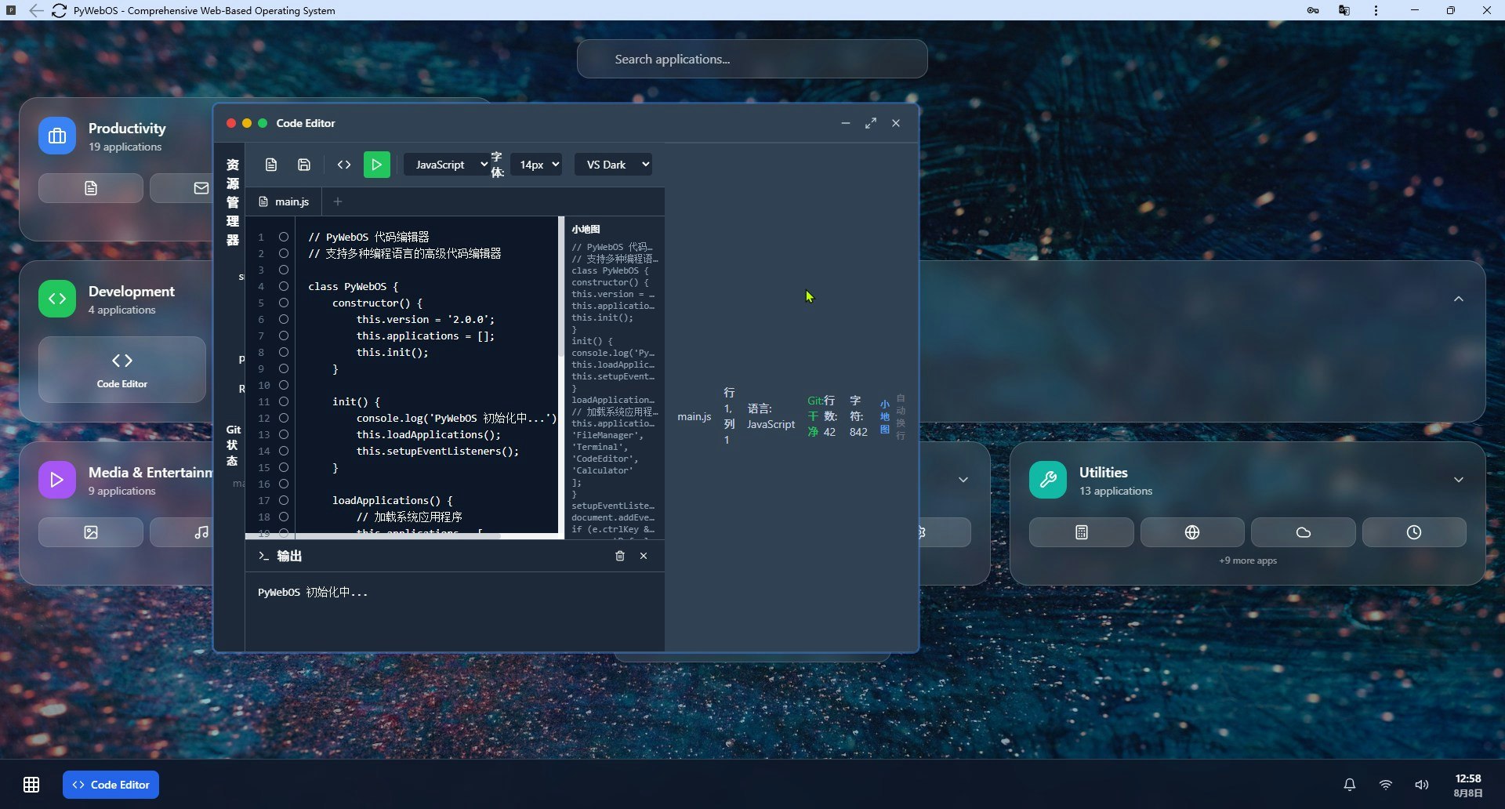Viewport: 1505px width, 809px height.
Task: Add a new tab with plus icon
Action: tap(338, 201)
